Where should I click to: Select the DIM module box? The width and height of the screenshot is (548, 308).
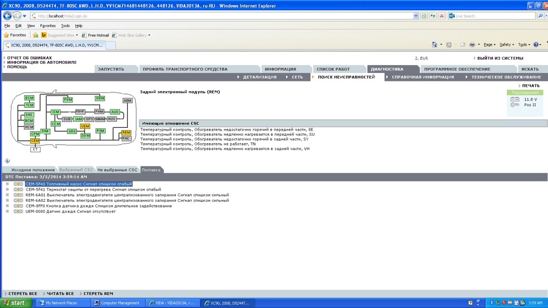(45, 131)
